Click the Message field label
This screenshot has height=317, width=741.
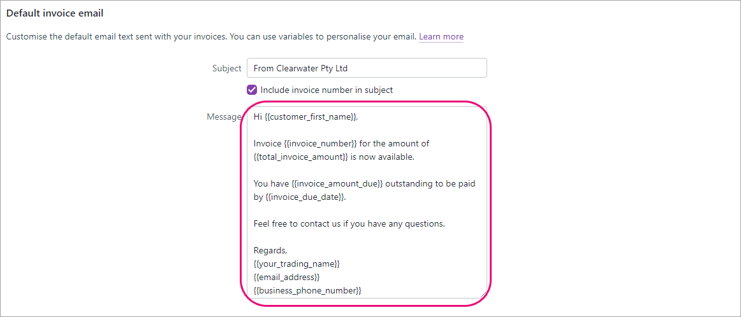point(224,117)
